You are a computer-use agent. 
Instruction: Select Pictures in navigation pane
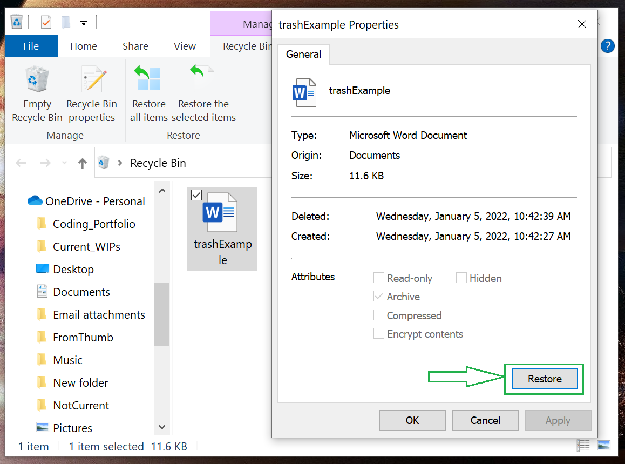64,428
